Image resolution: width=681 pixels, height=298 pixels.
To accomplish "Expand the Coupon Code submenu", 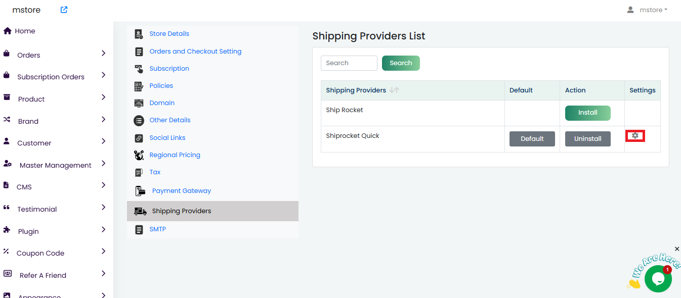I will 103,251.
